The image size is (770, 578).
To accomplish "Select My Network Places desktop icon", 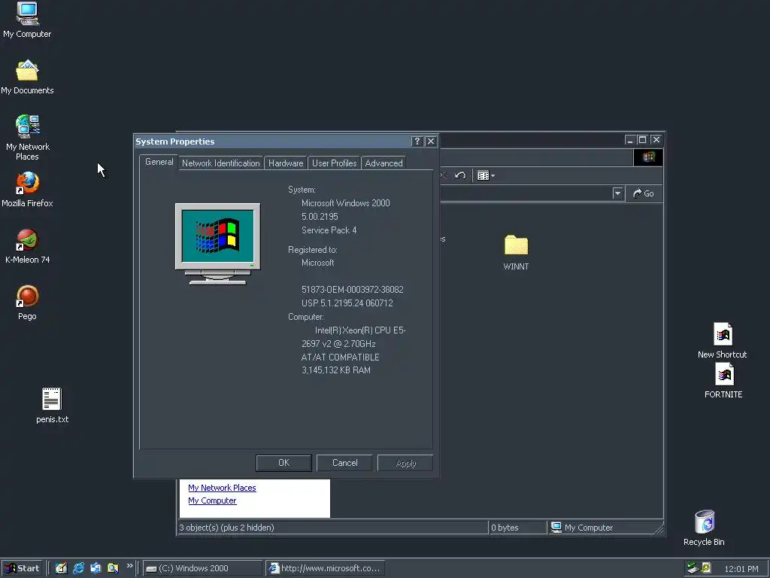I will click(27, 138).
